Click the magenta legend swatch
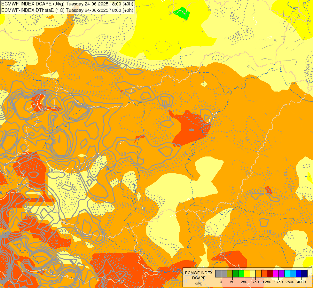Image resolution: width=313 pixels, height=288 pixels. (x=276, y=274)
